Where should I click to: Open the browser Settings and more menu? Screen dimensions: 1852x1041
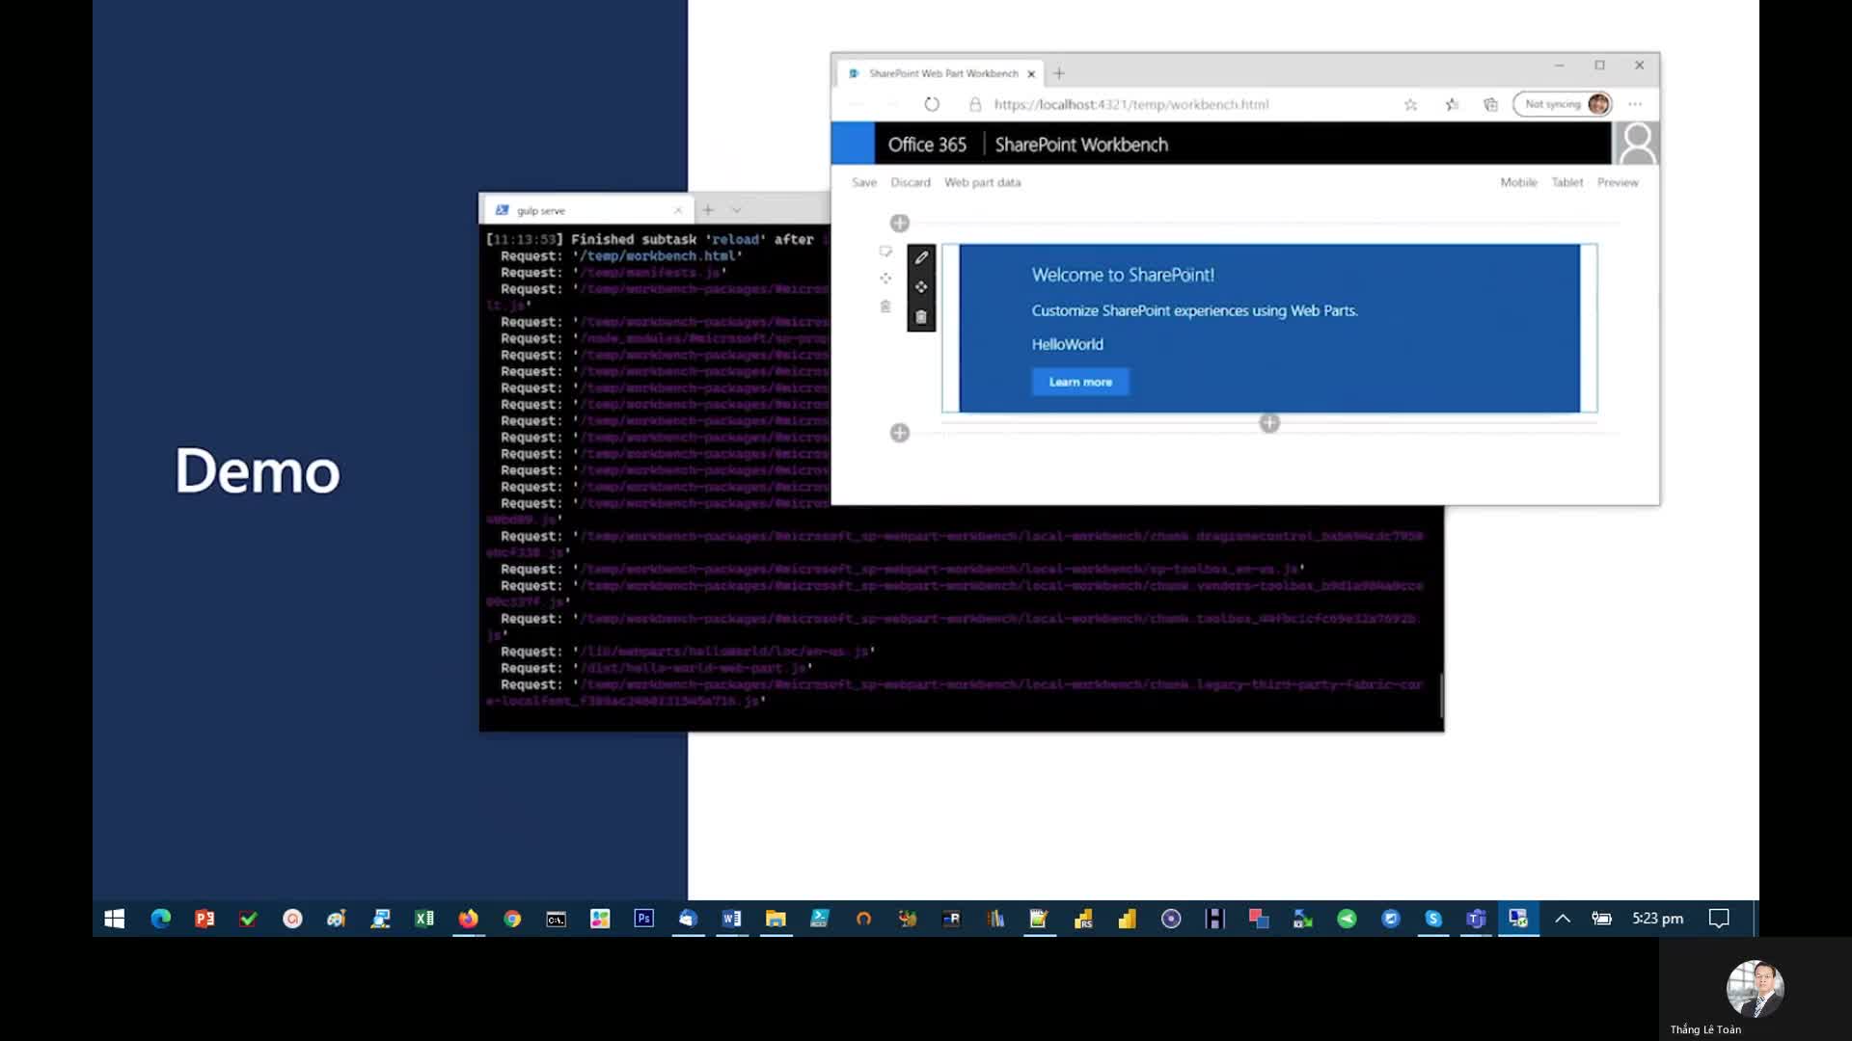[x=1635, y=104]
